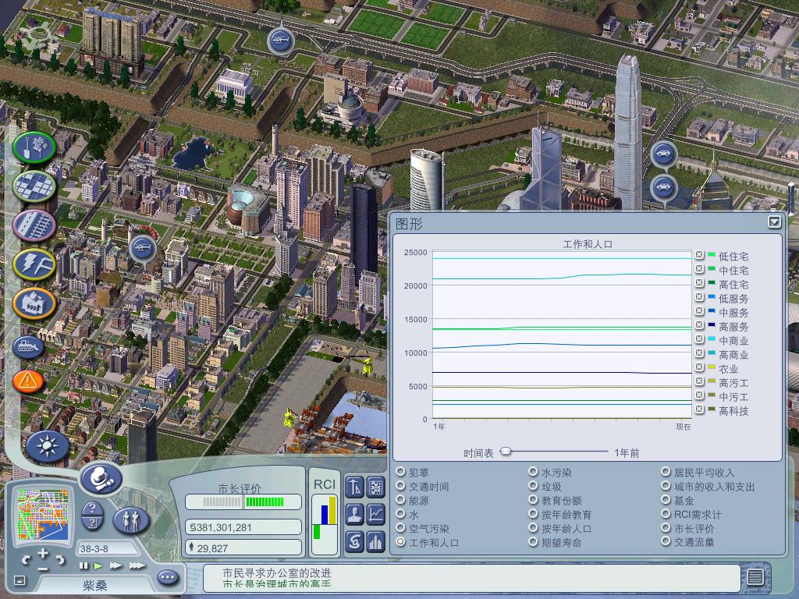Zoom out with the minus button

tap(44, 569)
